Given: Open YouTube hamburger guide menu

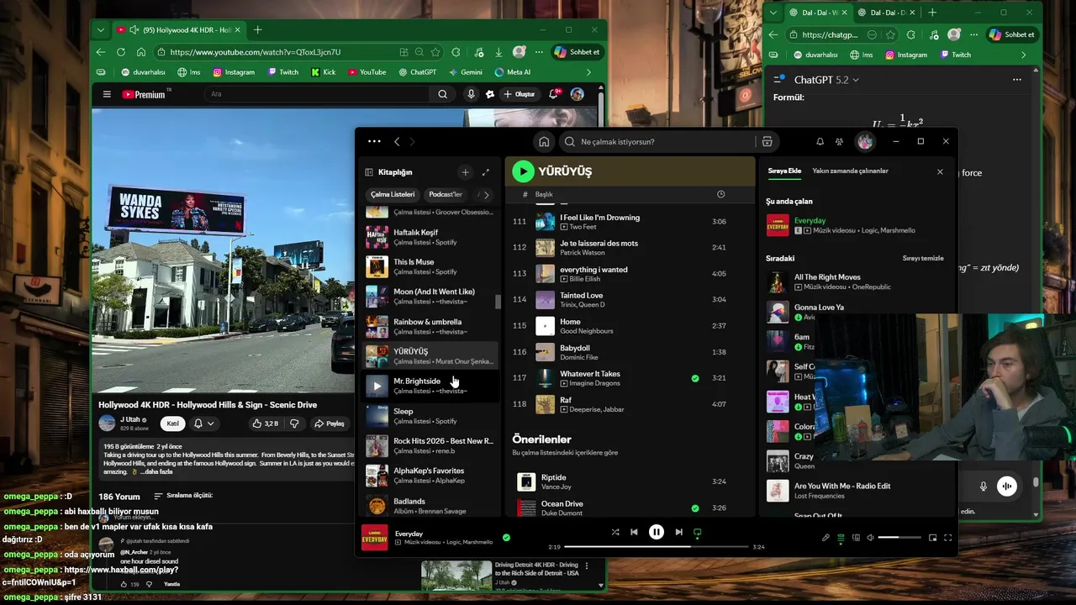Looking at the screenshot, I should pos(107,94).
